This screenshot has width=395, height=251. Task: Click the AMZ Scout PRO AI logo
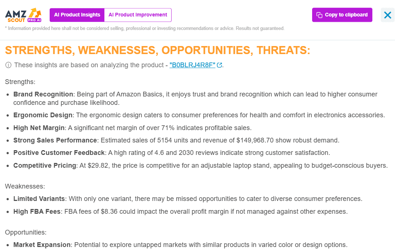(23, 15)
